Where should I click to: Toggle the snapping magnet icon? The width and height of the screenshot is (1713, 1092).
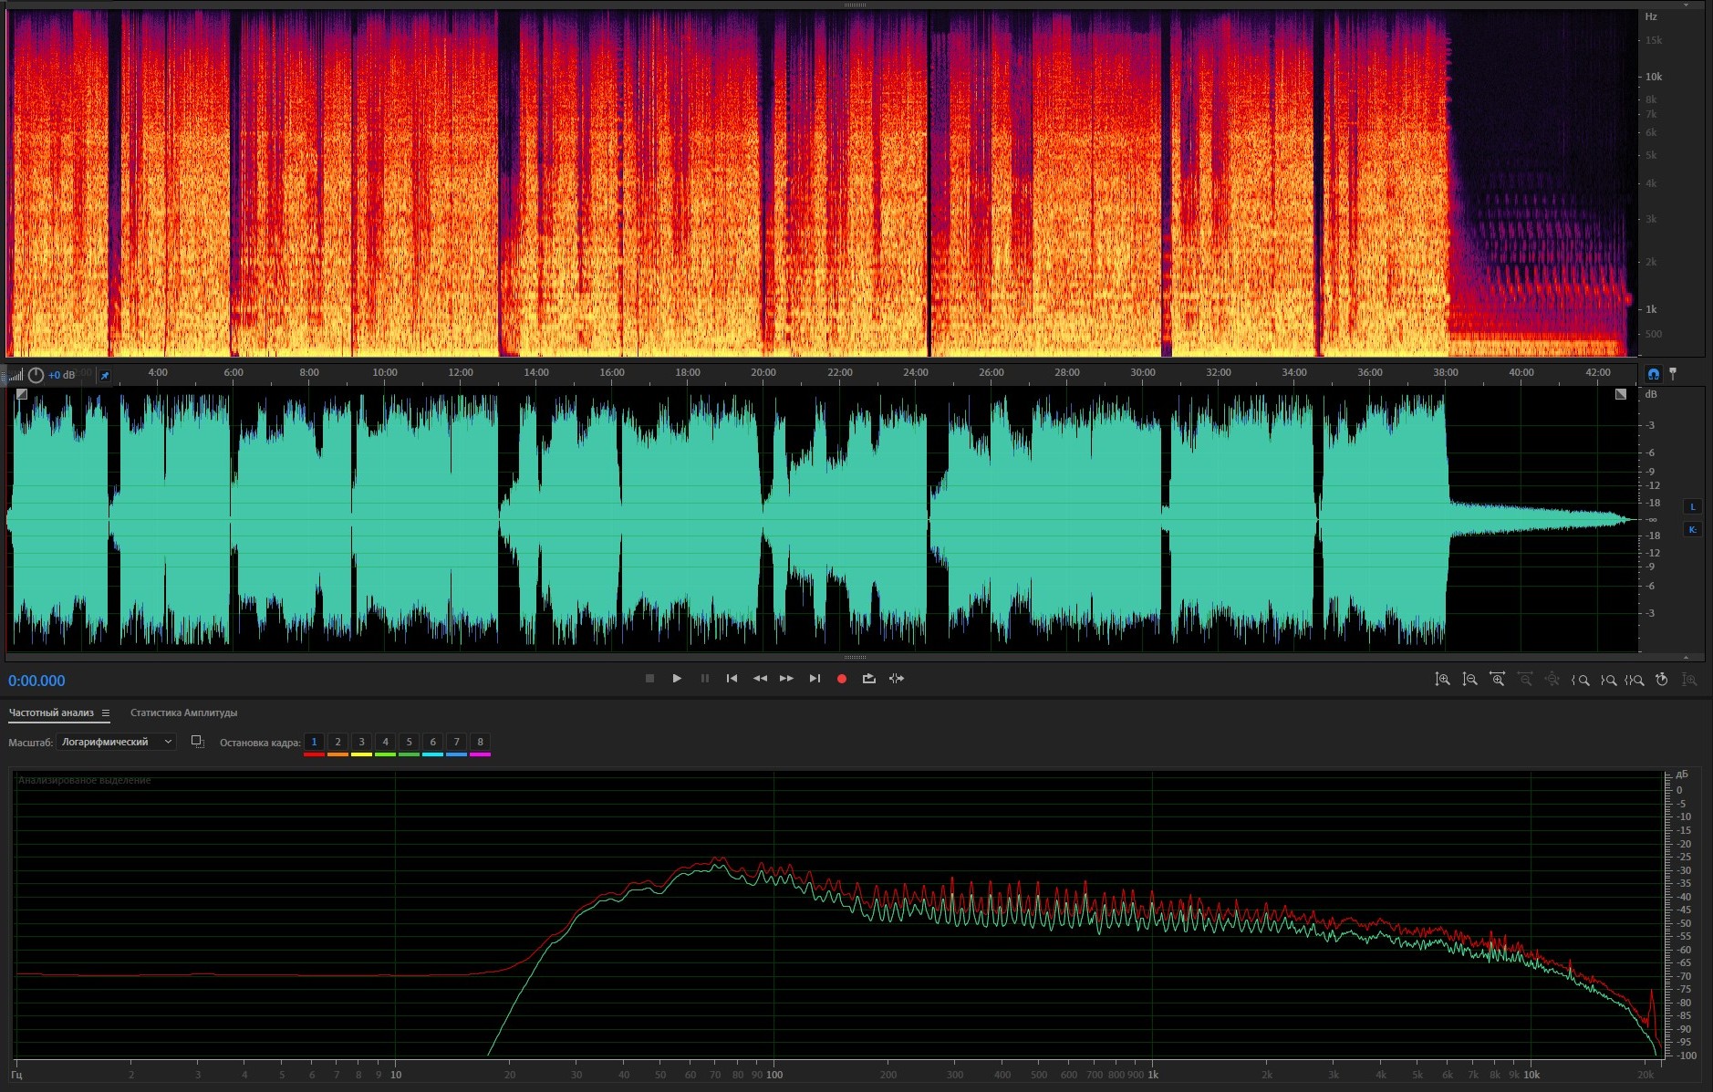point(1654,374)
